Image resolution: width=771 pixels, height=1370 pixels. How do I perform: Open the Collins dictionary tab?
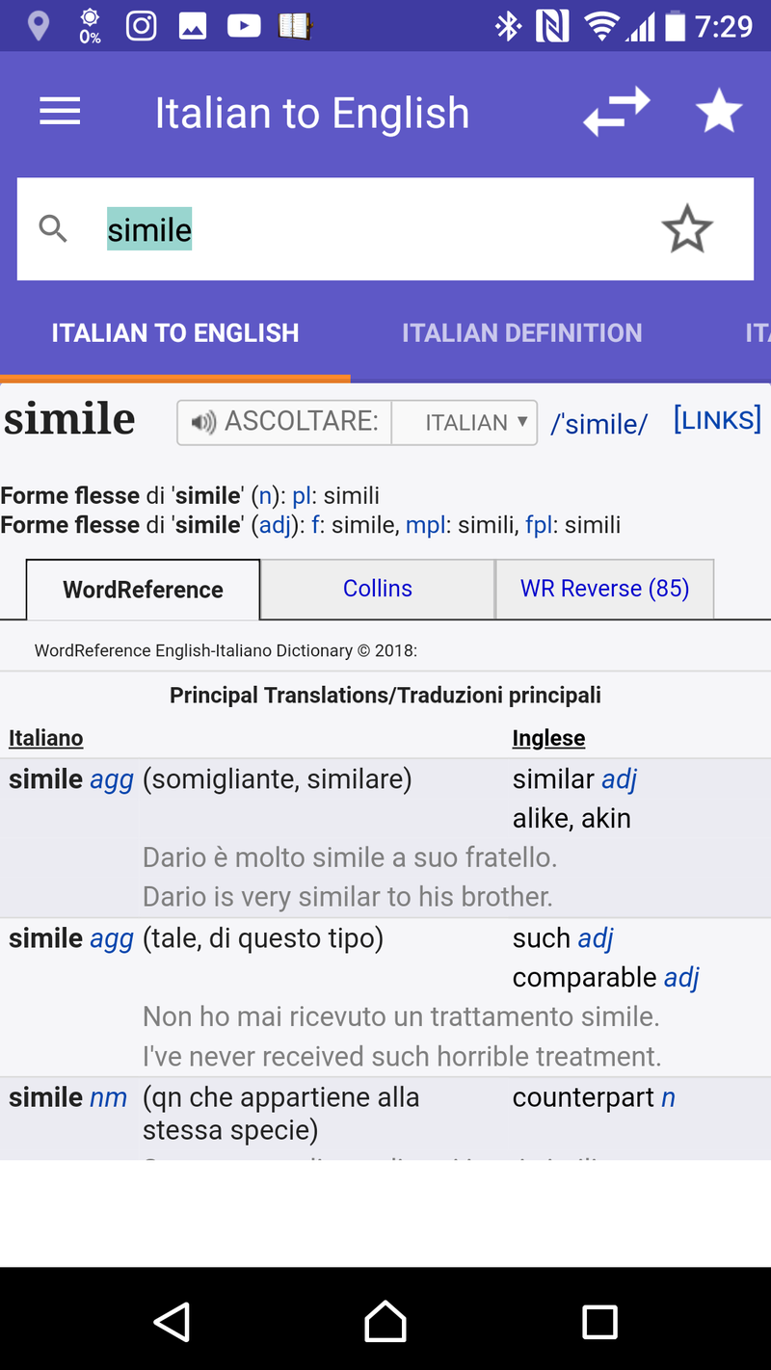pyautogui.click(x=378, y=589)
